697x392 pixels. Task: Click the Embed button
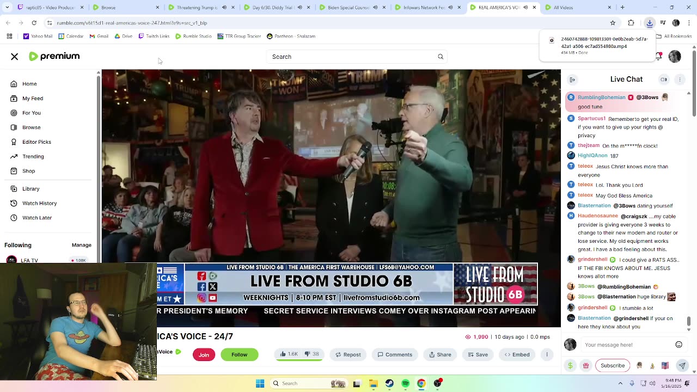[517, 354]
